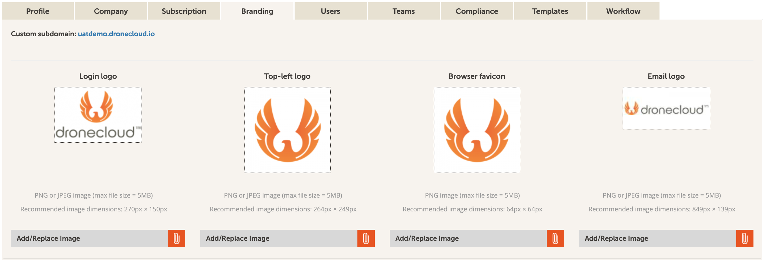Select the Email logo image preview
765x260 pixels.
(x=666, y=108)
